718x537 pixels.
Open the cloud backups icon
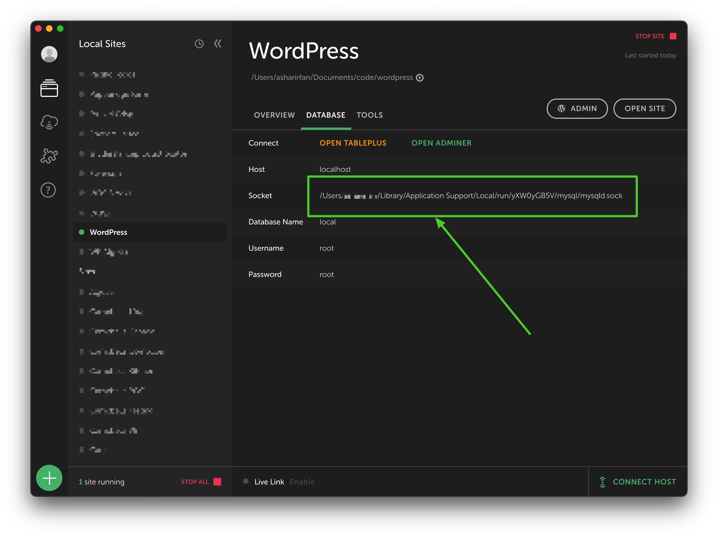coord(49,122)
